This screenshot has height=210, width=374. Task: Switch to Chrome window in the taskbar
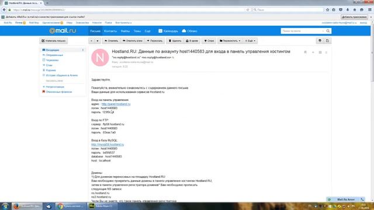click(71, 206)
